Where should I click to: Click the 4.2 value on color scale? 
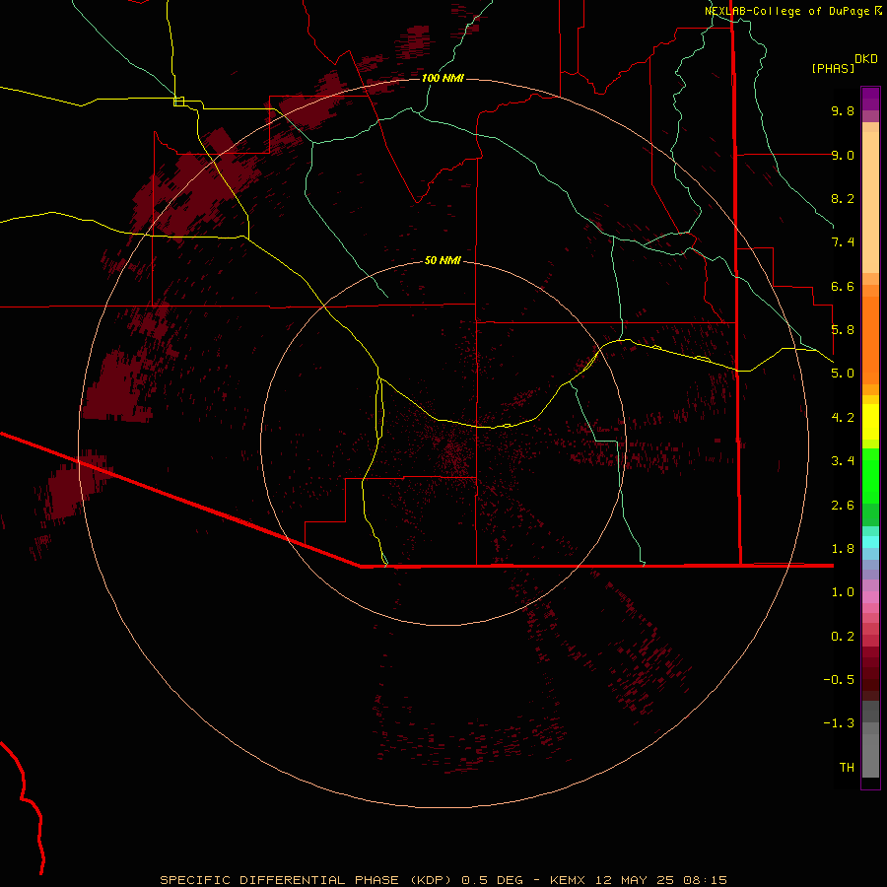(x=843, y=418)
